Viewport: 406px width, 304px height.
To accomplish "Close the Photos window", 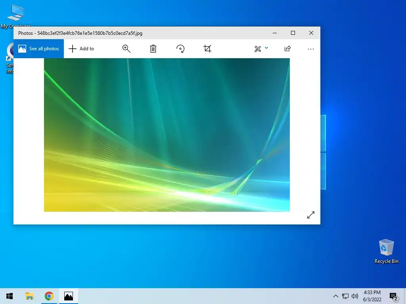I will point(311,33).
